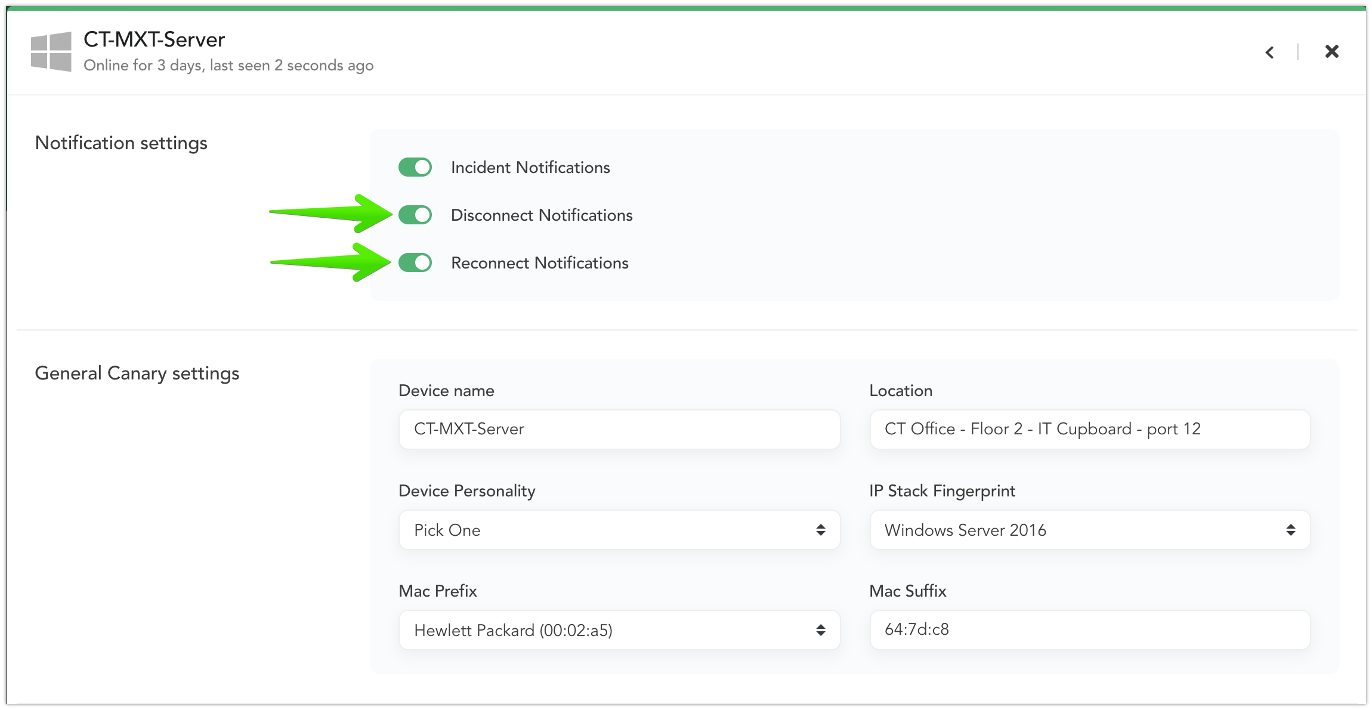Click the Windows logo icon next to CT-MXT-Server

(x=51, y=51)
